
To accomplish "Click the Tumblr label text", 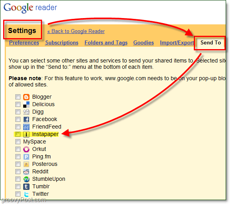I will click(41, 187).
